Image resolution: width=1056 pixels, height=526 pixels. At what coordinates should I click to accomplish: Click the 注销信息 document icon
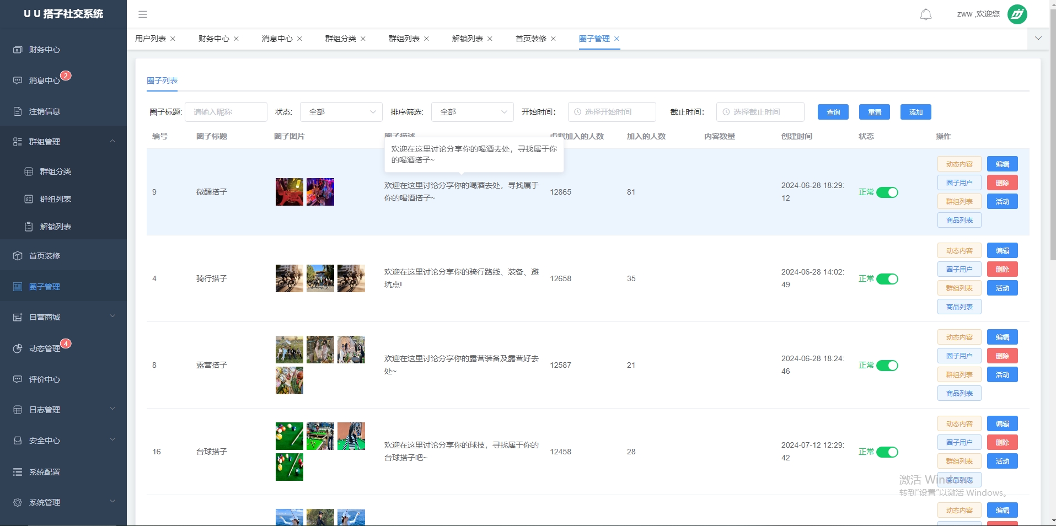click(18, 111)
